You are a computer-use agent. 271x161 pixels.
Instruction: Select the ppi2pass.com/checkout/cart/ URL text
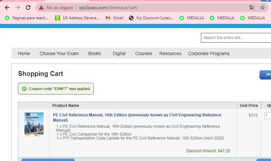(x=109, y=8)
